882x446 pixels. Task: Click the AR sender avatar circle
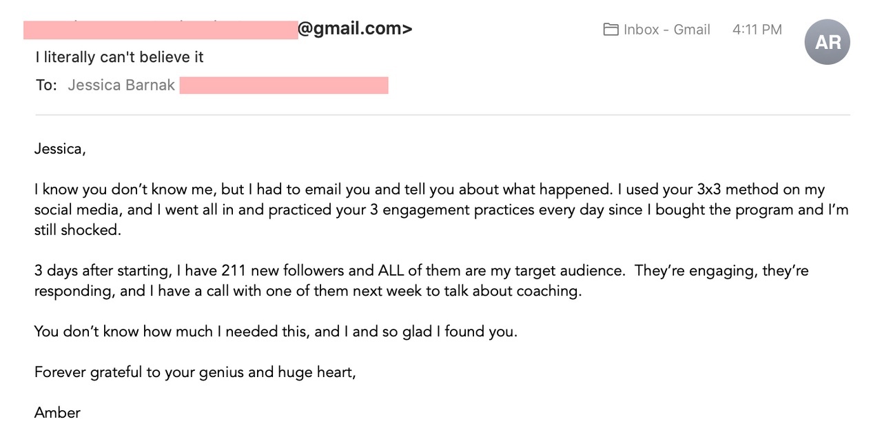point(827,42)
